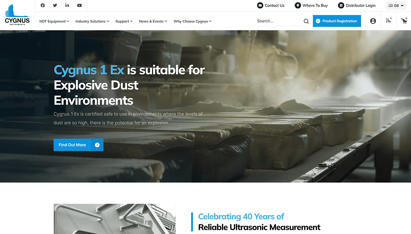Open the GB region selector dropdown

tap(396, 6)
